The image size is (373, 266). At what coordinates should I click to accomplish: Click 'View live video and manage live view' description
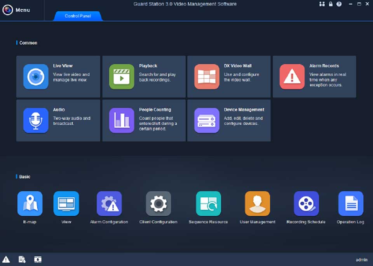pos(71,77)
